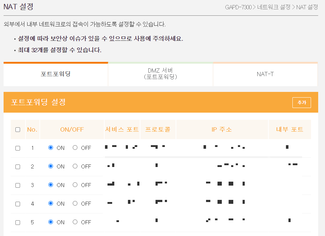The image size is (325, 236).
Task: Go to GAPD-7300 breadcrumb link
Action: click(238, 7)
